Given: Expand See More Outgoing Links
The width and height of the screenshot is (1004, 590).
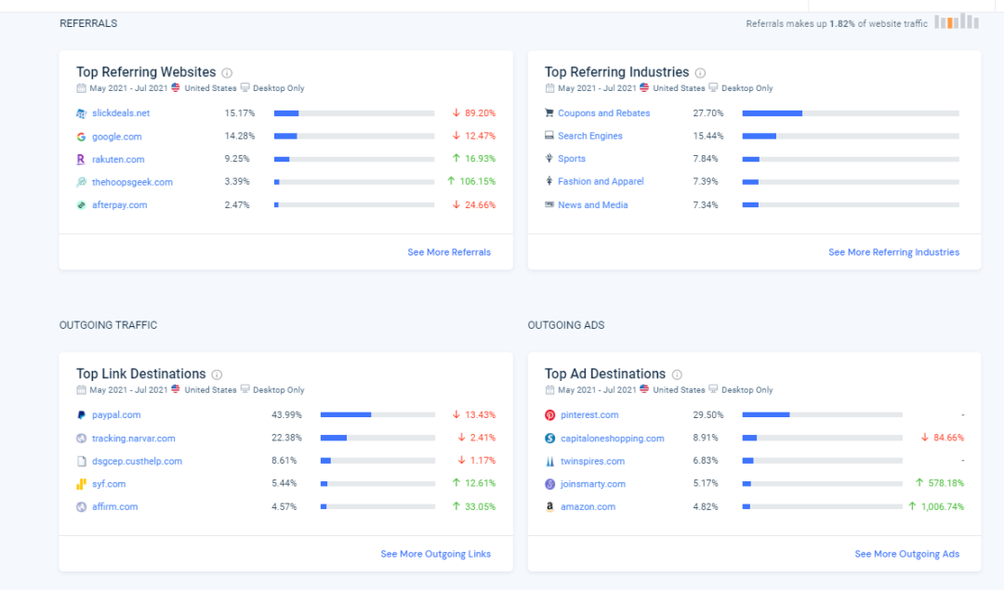Looking at the screenshot, I should (x=435, y=554).
